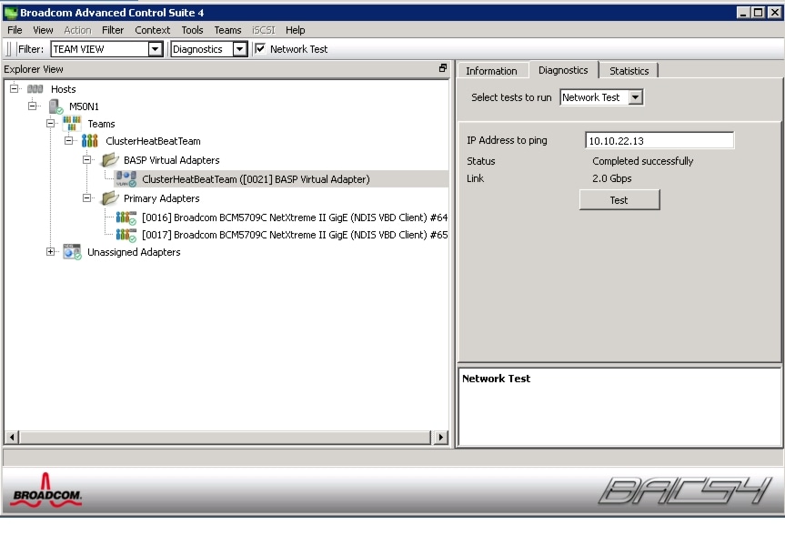The height and width of the screenshot is (546, 785).
Task: Click the Teams group icon
Action: click(72, 123)
